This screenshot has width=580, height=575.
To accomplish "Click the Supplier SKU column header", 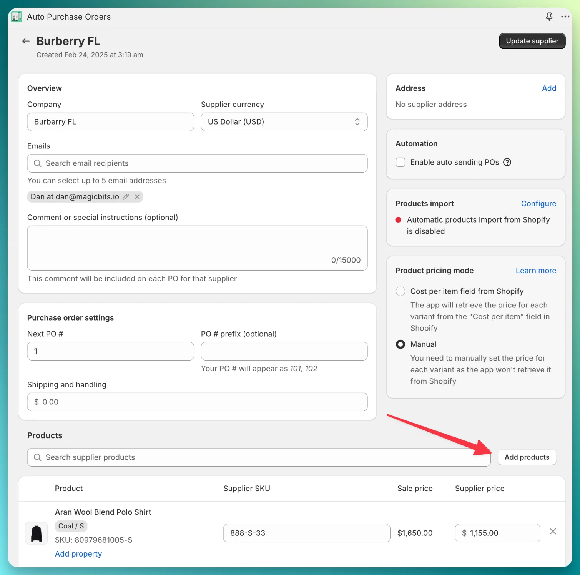I will [x=247, y=489].
